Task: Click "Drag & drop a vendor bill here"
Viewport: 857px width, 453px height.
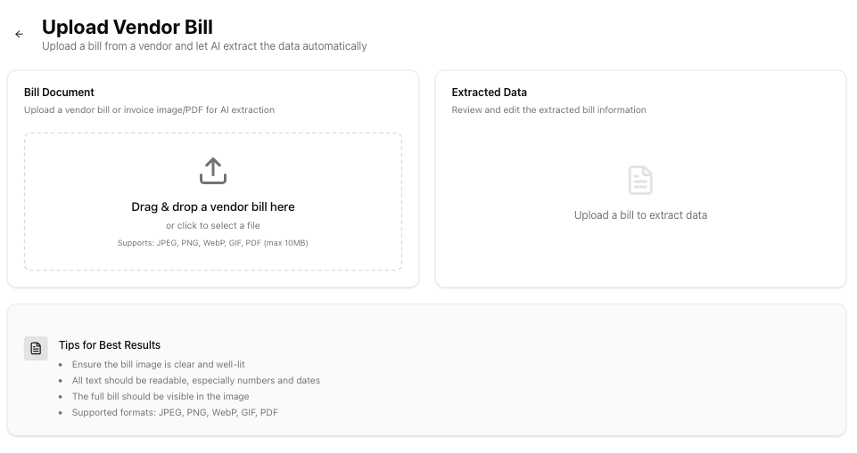Action: click(x=213, y=206)
